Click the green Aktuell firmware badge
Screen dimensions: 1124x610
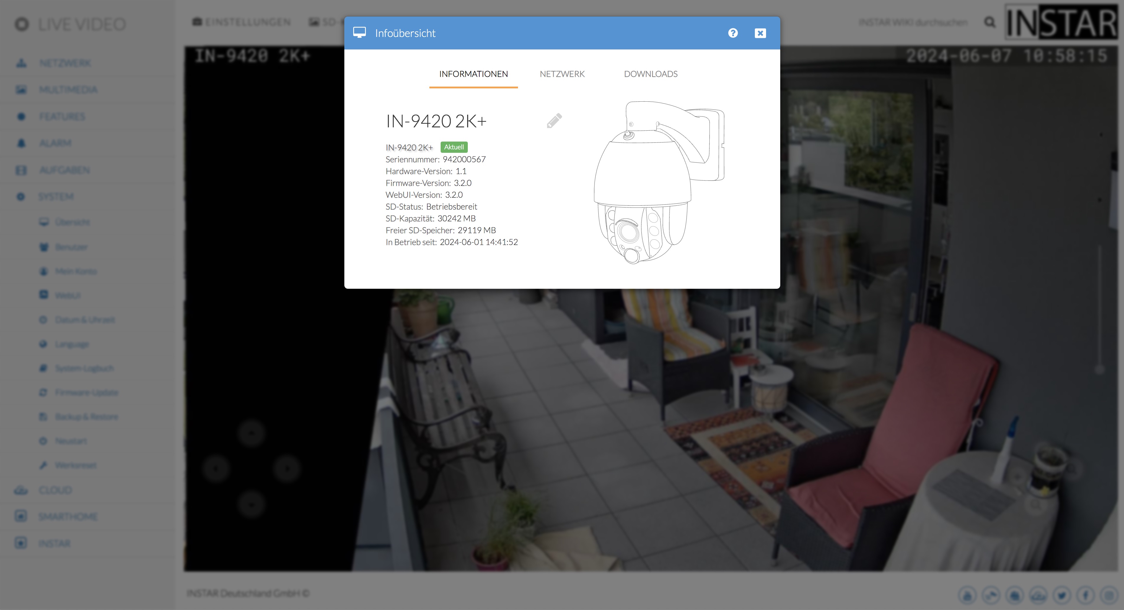click(454, 147)
